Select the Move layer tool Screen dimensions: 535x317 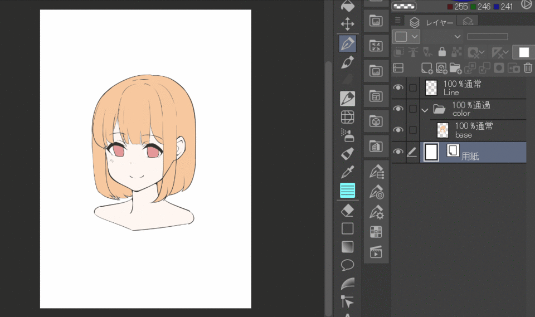[x=348, y=24]
